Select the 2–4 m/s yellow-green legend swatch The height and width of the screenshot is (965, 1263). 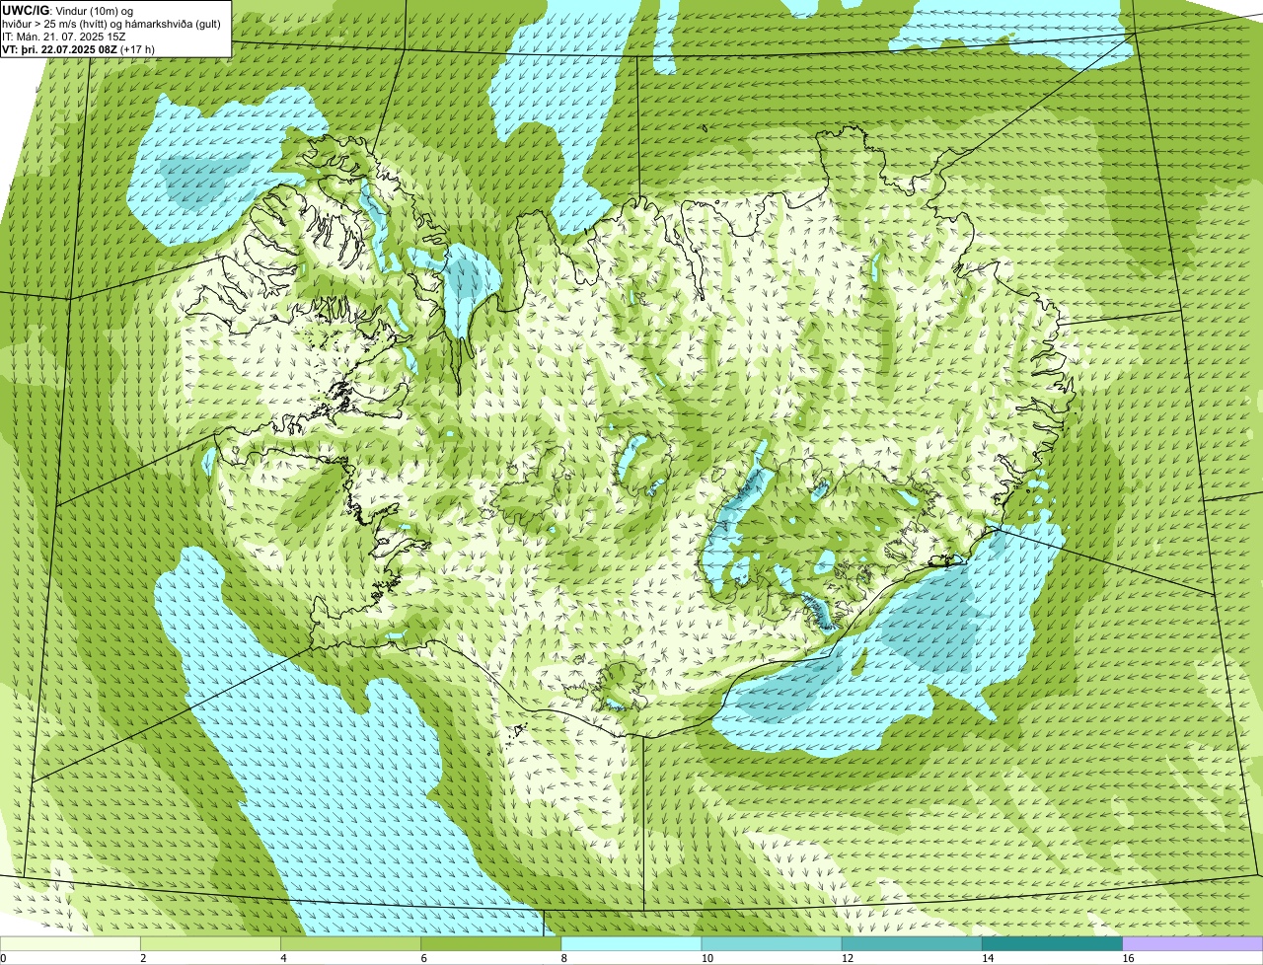pos(210,943)
